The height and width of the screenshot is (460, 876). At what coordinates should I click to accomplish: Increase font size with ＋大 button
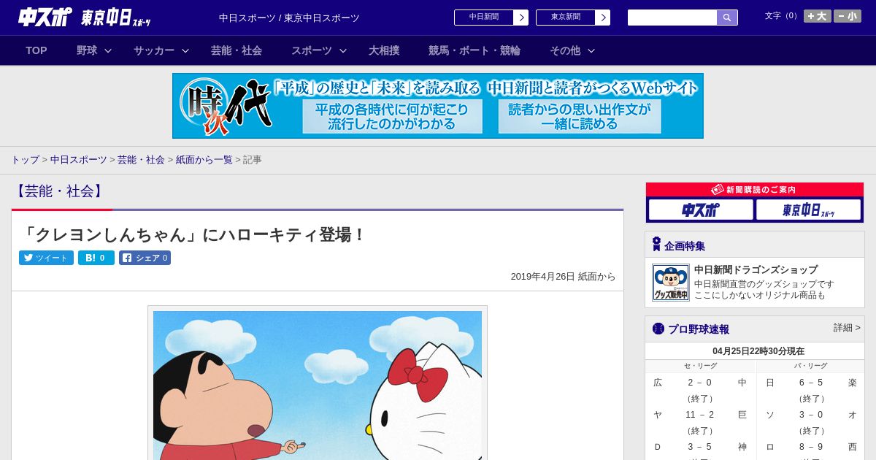818,16
